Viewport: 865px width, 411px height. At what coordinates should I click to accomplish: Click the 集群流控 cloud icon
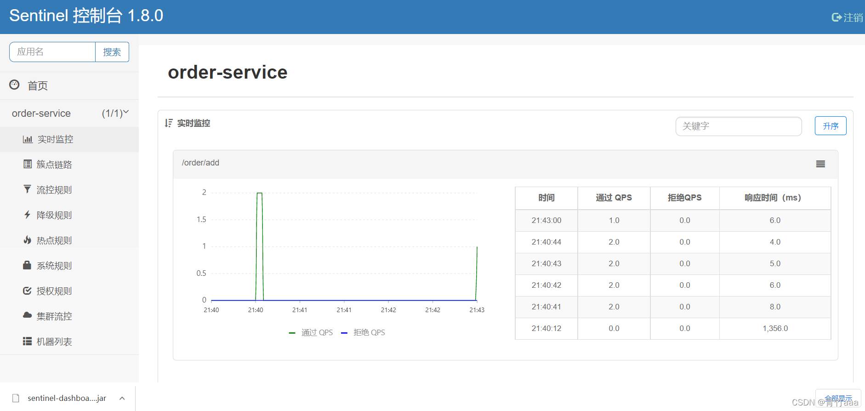click(28, 315)
